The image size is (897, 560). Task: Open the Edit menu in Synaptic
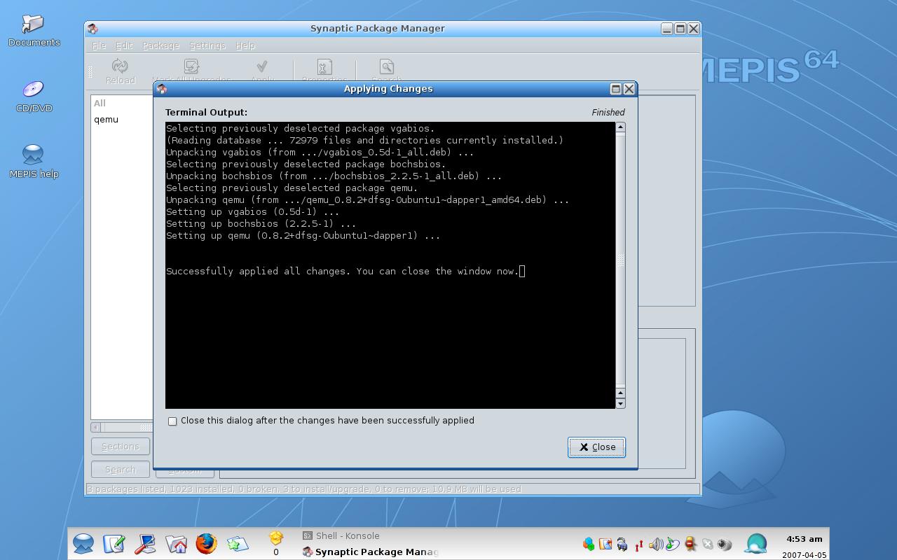(124, 45)
